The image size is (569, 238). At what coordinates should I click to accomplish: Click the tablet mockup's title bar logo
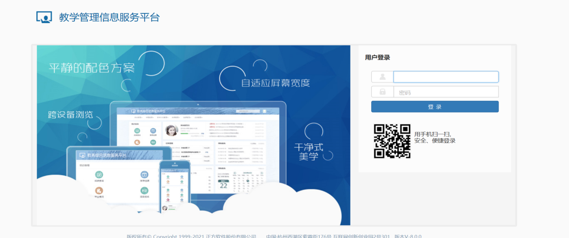(x=82, y=155)
